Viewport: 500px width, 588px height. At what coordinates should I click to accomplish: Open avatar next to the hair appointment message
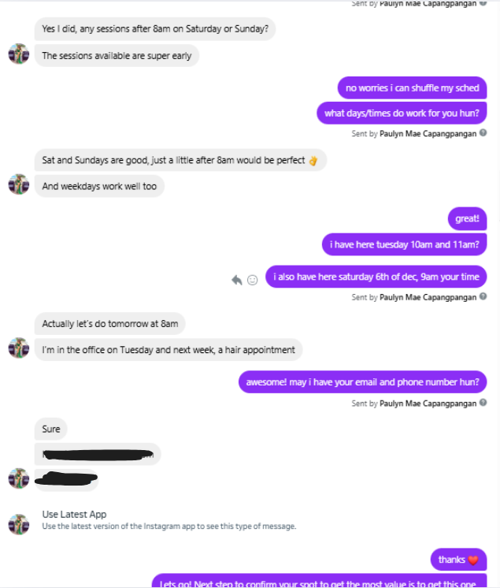pyautogui.click(x=19, y=348)
